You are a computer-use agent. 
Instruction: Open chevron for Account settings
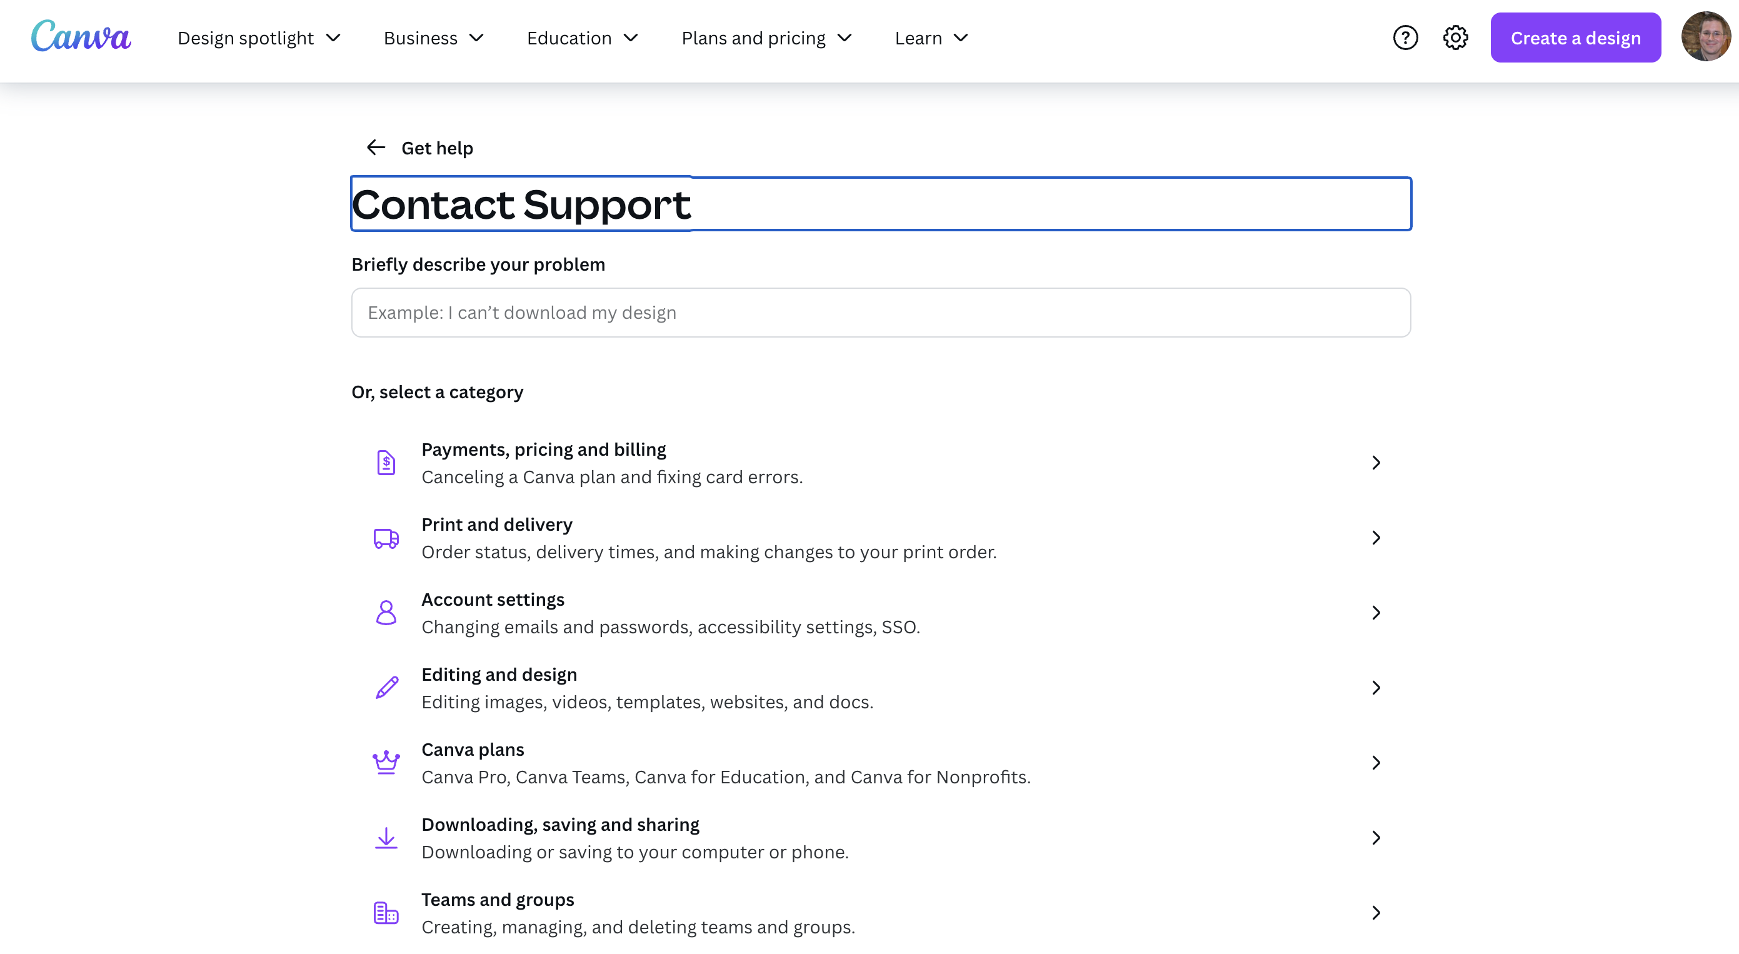tap(1376, 613)
